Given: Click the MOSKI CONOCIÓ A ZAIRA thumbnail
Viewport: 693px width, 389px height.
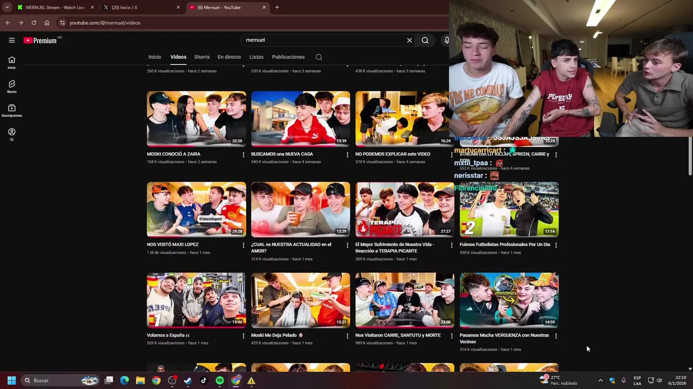Looking at the screenshot, I should click(196, 118).
